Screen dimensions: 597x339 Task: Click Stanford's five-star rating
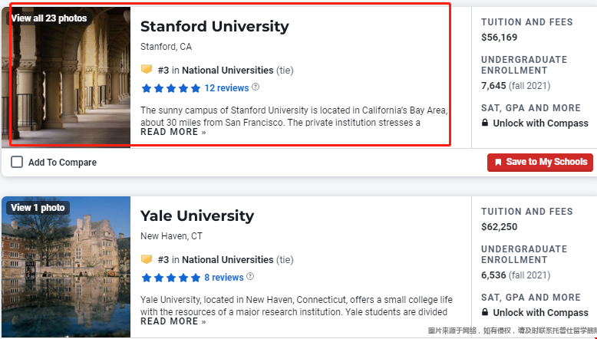click(x=170, y=88)
